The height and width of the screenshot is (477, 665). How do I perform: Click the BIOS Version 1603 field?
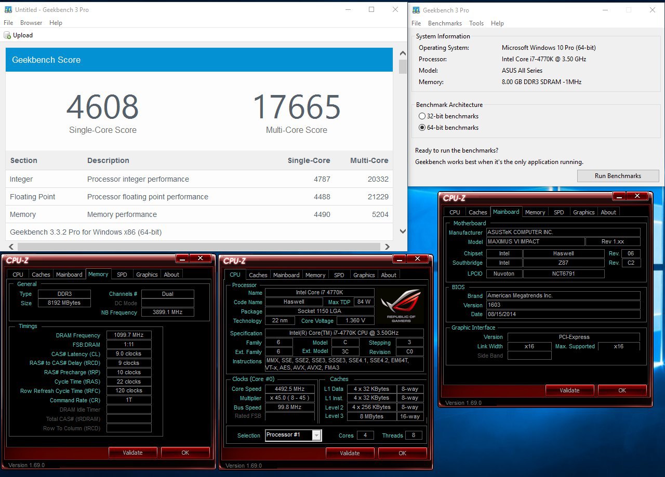tap(563, 305)
